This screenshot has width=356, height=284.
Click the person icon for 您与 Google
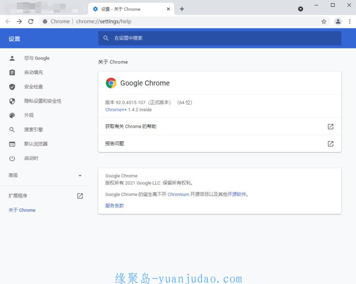12,58
